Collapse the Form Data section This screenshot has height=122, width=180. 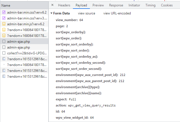click(51, 13)
